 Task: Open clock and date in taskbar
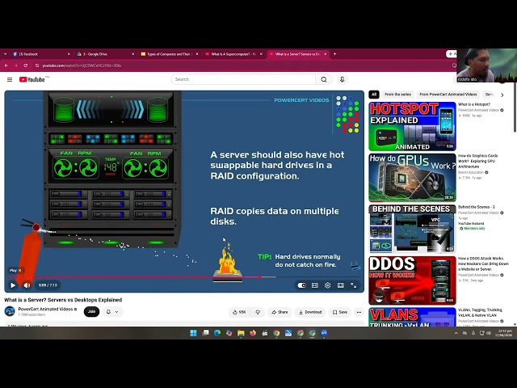[503, 333]
